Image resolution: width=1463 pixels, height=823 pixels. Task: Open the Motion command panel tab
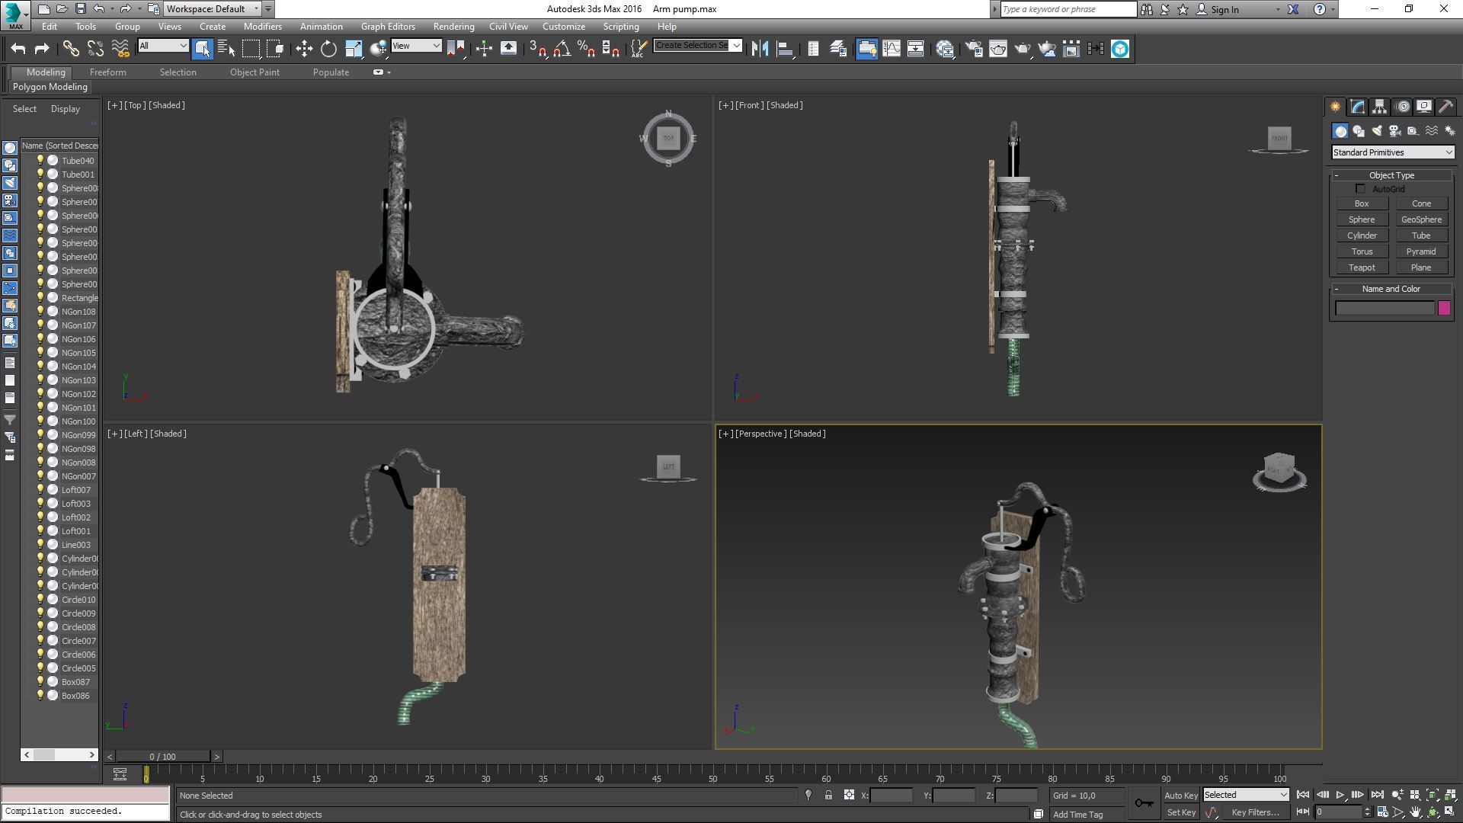click(x=1402, y=107)
